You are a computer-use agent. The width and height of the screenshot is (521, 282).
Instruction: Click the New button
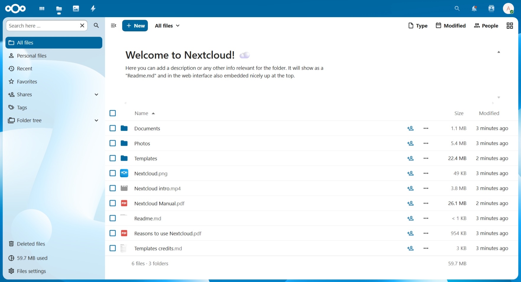click(135, 26)
